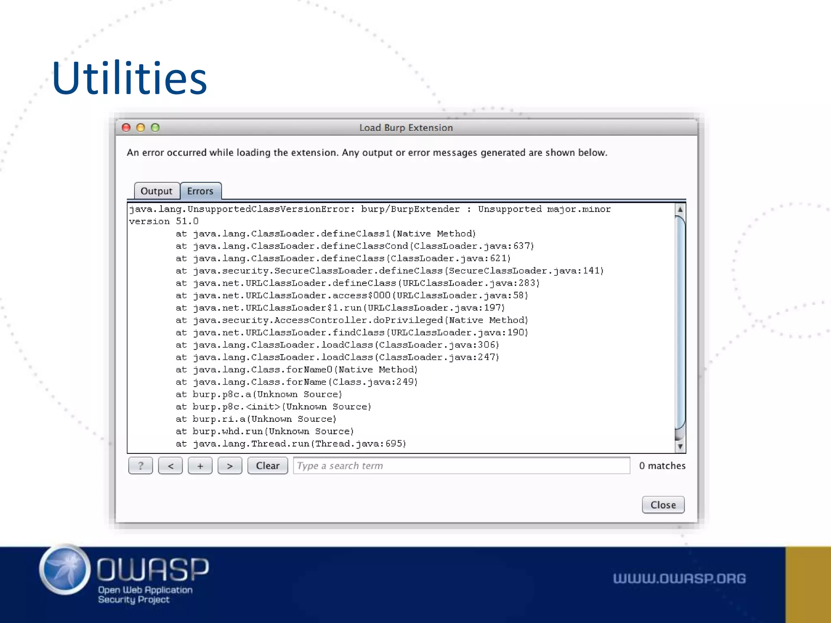Select the Thread.run(Thread.java:695) line

click(x=291, y=444)
